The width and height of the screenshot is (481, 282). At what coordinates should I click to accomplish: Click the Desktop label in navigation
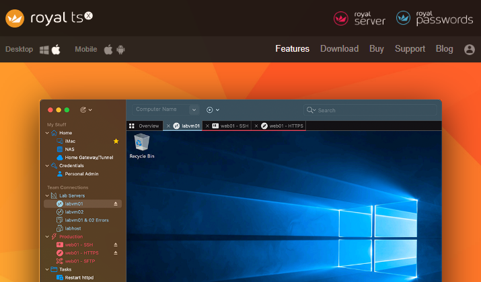click(x=19, y=49)
